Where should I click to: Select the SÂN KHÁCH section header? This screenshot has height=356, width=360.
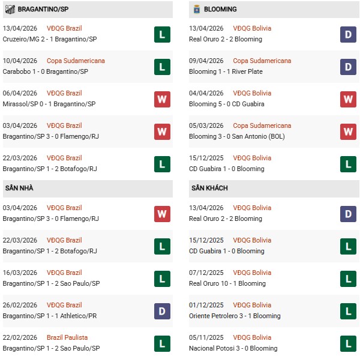(x=208, y=188)
